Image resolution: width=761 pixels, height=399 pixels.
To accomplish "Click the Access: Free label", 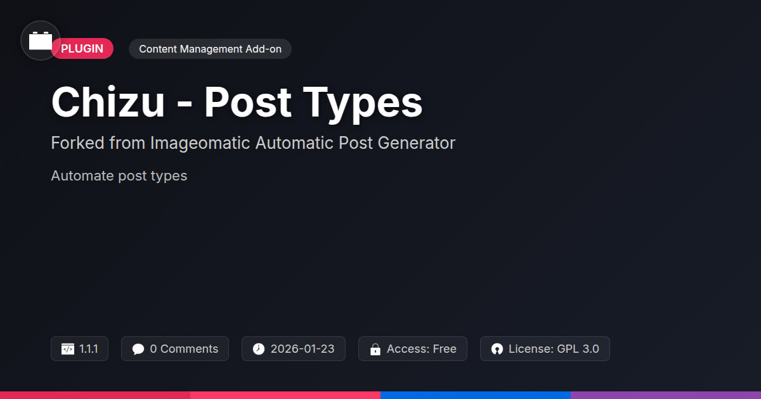I will [421, 349].
